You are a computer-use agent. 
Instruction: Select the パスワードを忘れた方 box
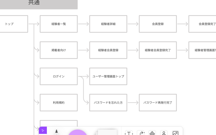(108, 103)
